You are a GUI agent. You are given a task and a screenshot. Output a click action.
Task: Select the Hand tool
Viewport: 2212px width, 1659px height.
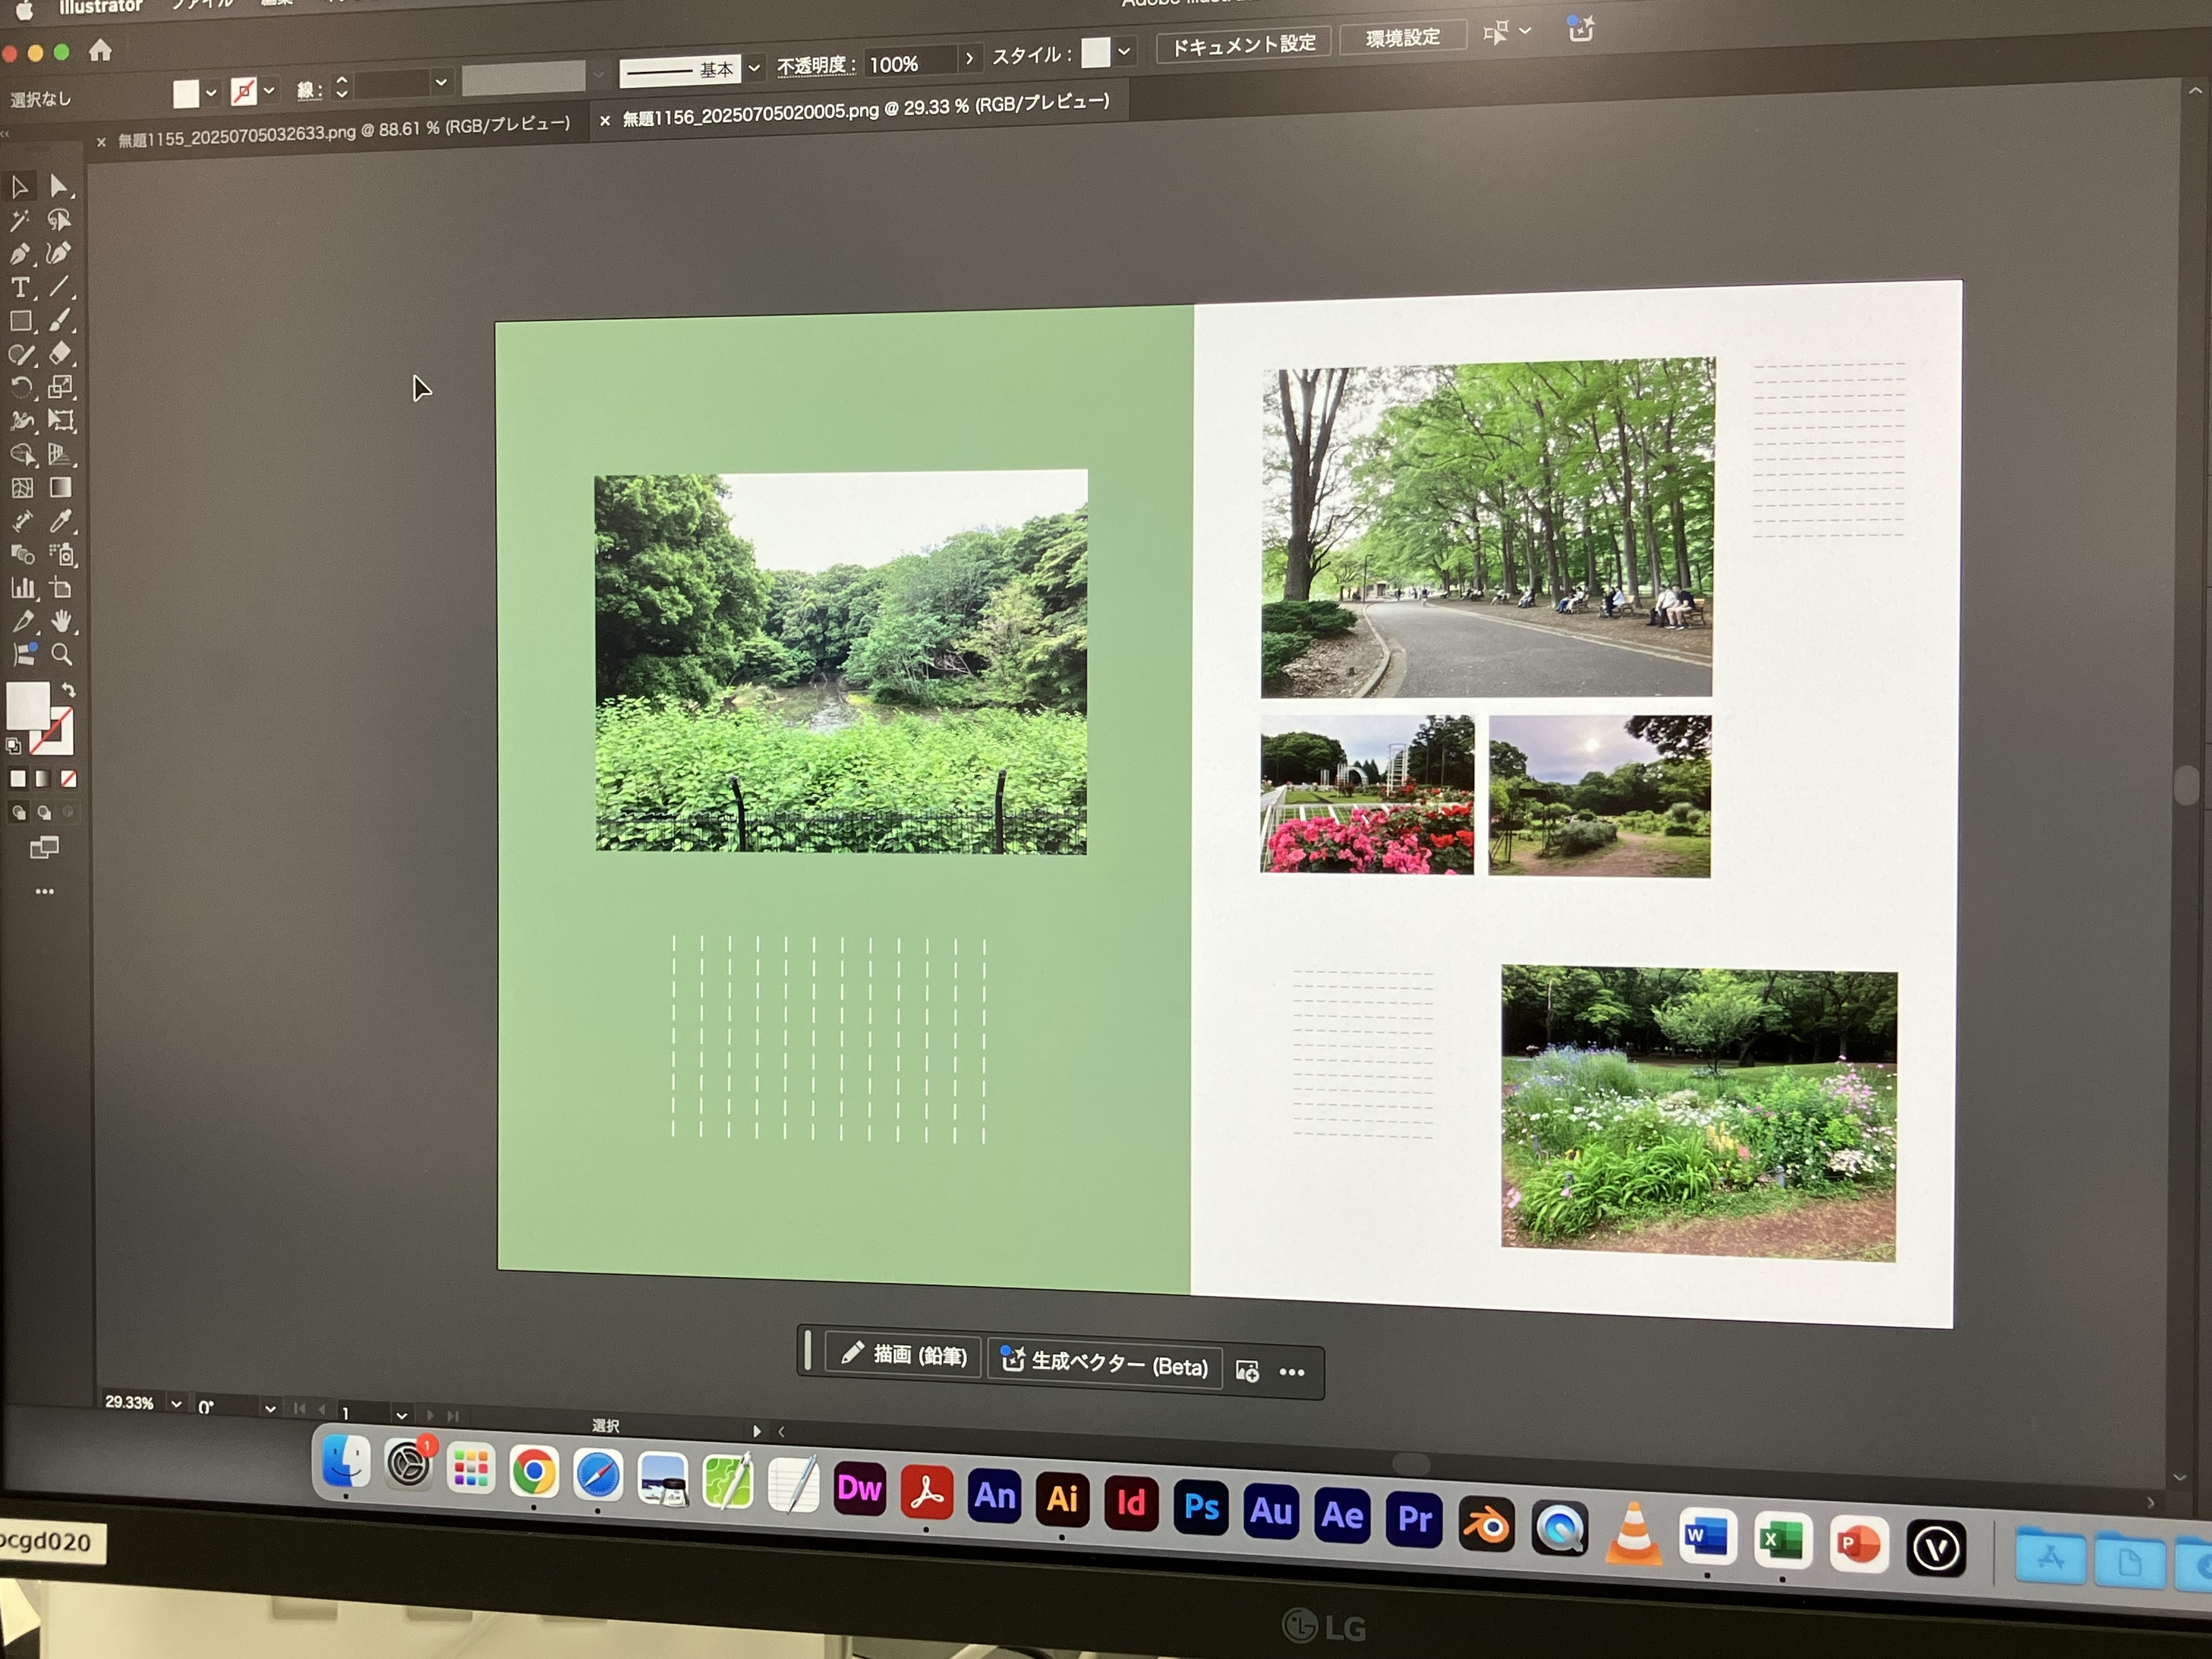click(x=62, y=621)
